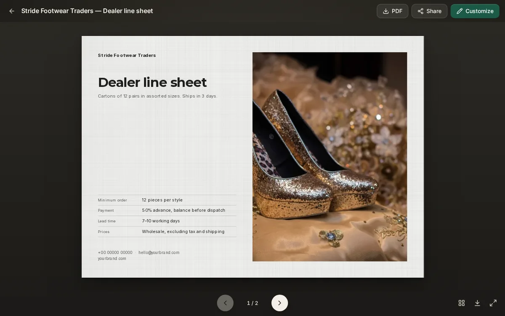Click the document title in the header
Viewport: 505px width, 316px height.
pos(87,11)
